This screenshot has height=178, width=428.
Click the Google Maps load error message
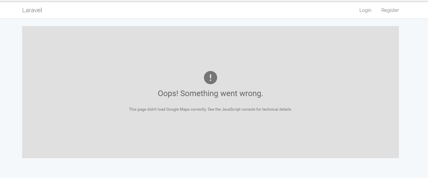(211, 109)
